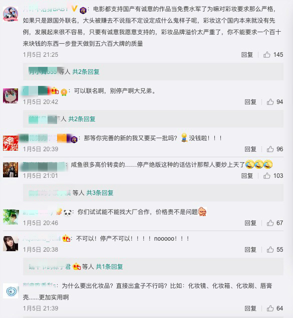Click 回复 on the 20:42 comment
293x318 pixels.
pos(250,102)
